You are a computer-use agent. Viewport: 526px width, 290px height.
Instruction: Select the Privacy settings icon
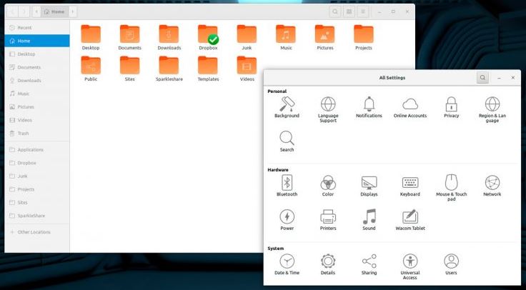click(x=451, y=105)
